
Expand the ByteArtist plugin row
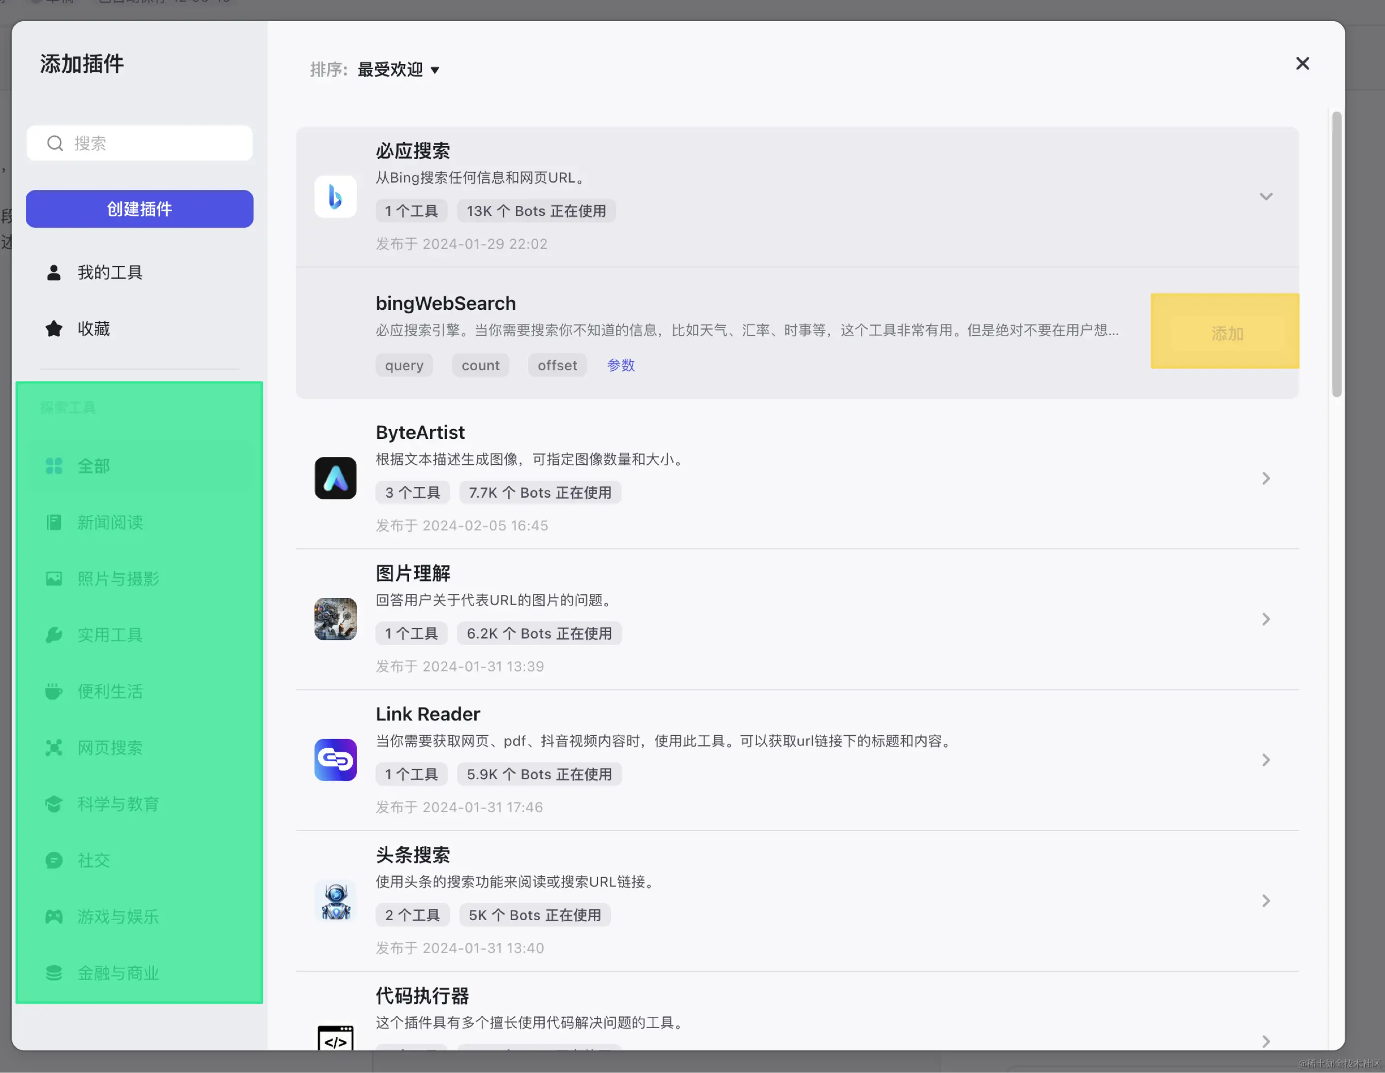[x=1265, y=478]
